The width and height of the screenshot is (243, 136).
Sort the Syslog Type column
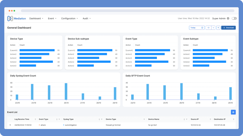click(99, 119)
